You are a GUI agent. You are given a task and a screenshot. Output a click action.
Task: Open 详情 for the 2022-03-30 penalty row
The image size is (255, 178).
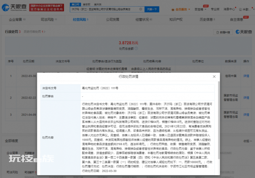246,76
